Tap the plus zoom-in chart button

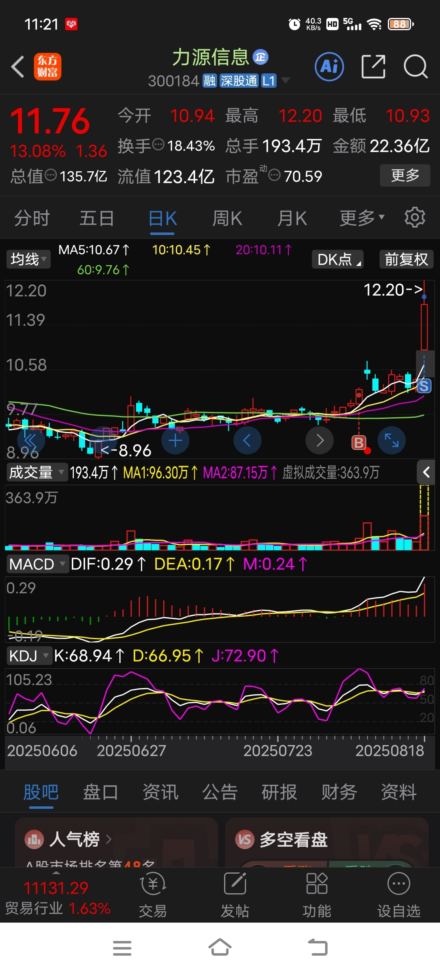[x=175, y=441]
